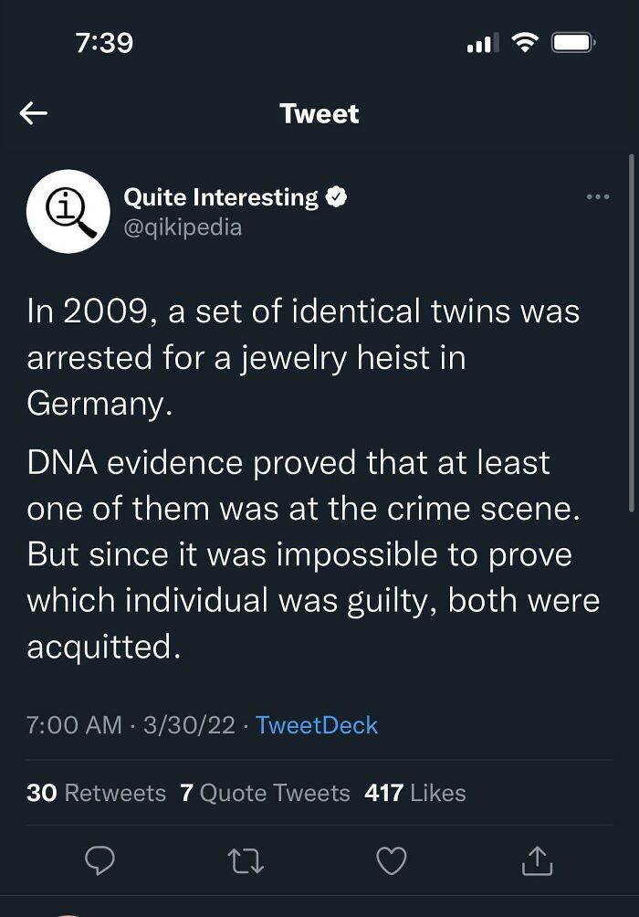Tap the Wi-Fi status icon
Viewport: 639px width, 917px height.
[525, 43]
